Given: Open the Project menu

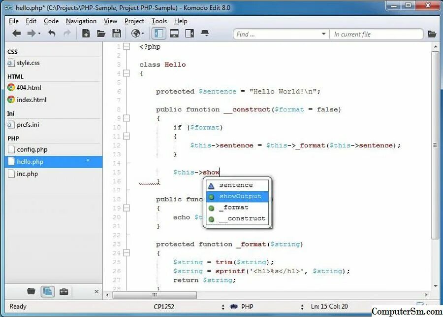Looking at the screenshot, I should click(x=134, y=21).
